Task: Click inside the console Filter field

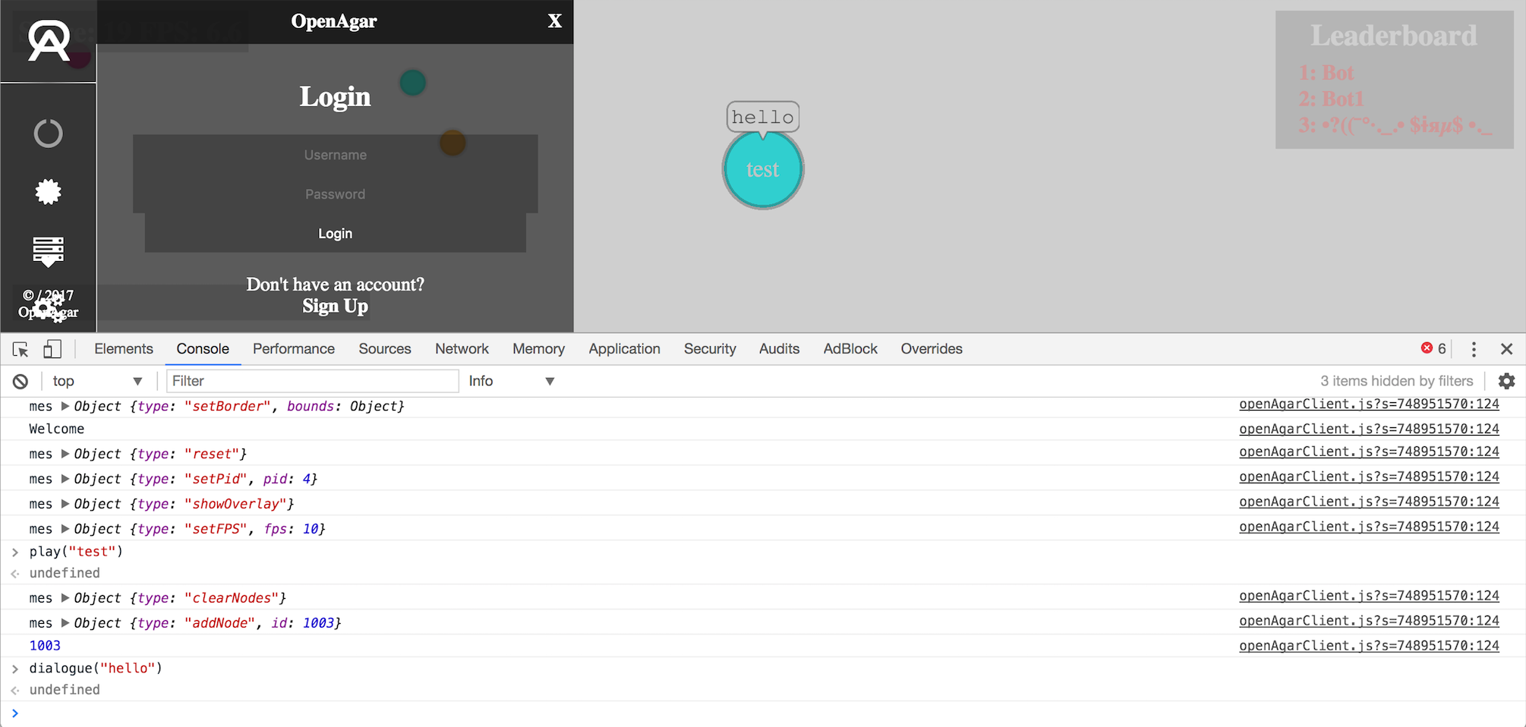Action: pyautogui.click(x=311, y=380)
